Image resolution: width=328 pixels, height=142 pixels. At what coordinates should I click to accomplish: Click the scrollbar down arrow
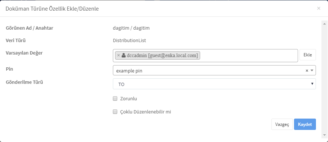(x=324, y=135)
